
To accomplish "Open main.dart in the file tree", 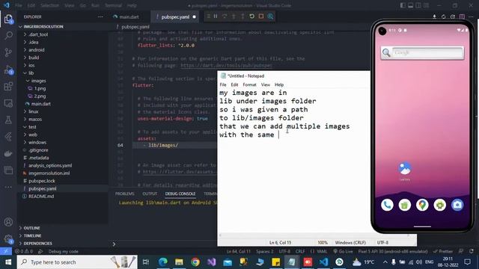I will point(40,104).
